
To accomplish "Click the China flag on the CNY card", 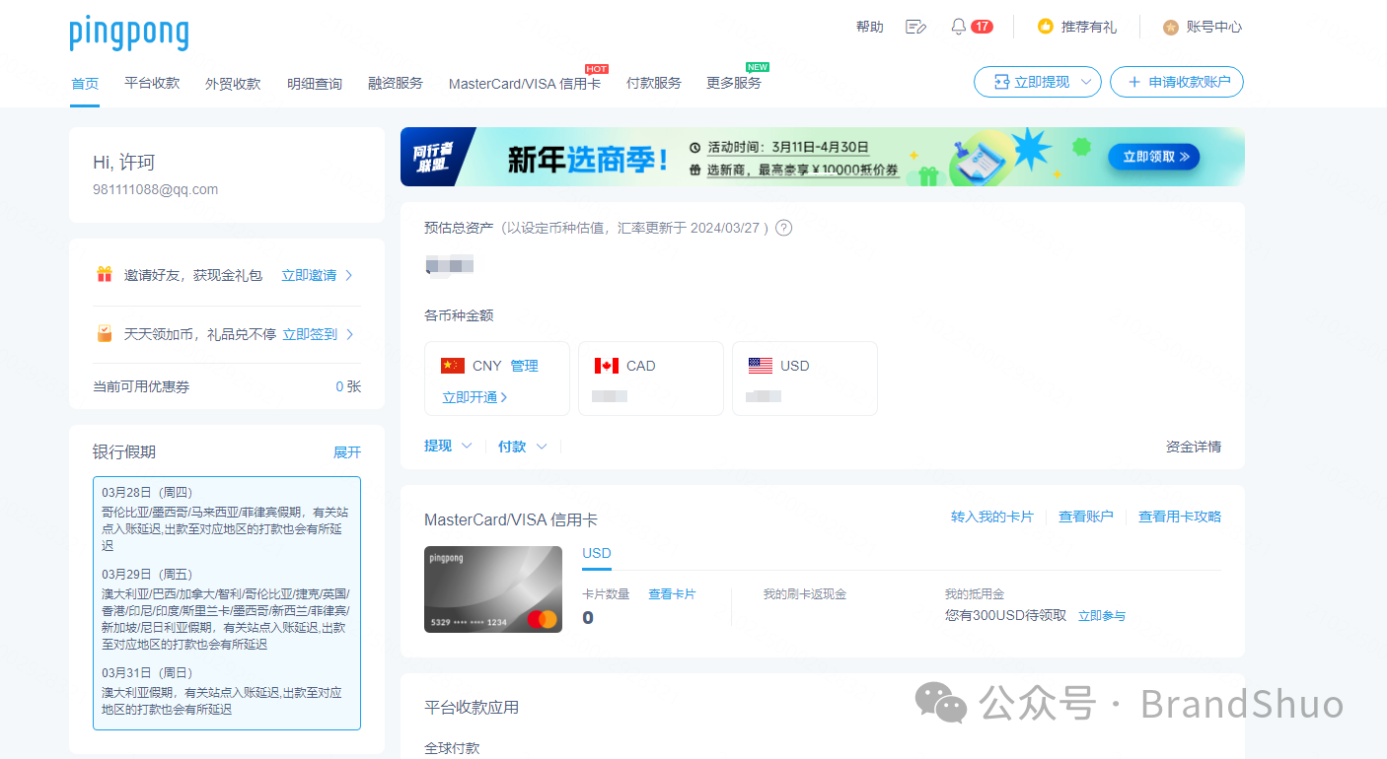I will (453, 365).
